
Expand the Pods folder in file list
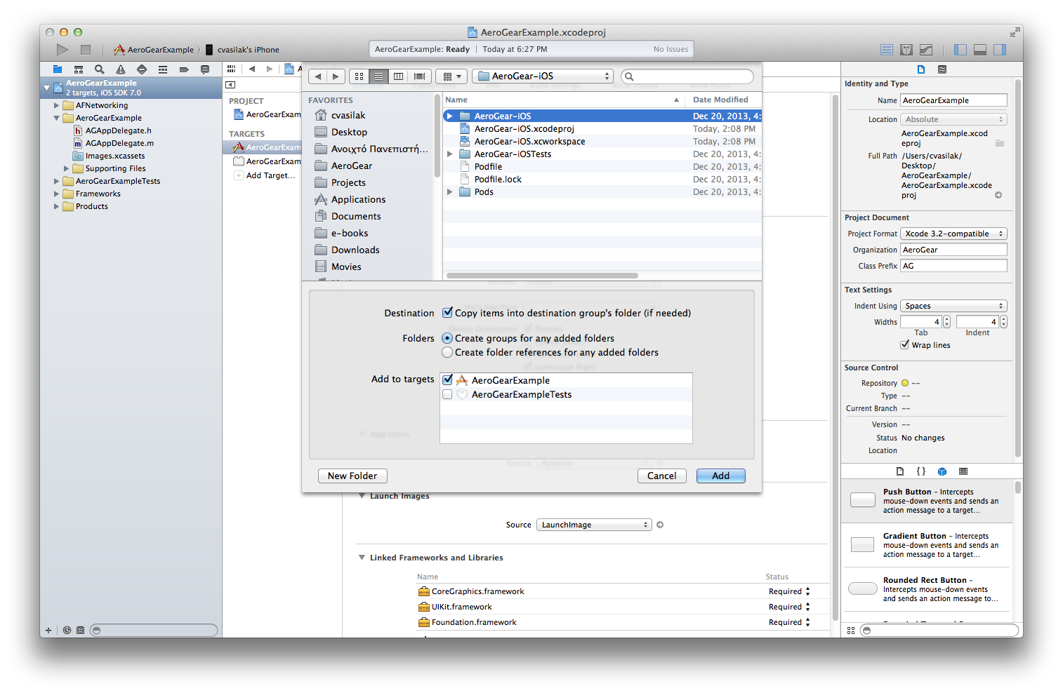point(450,192)
